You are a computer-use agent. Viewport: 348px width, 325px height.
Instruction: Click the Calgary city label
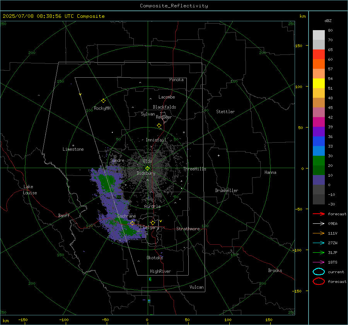tap(151, 227)
